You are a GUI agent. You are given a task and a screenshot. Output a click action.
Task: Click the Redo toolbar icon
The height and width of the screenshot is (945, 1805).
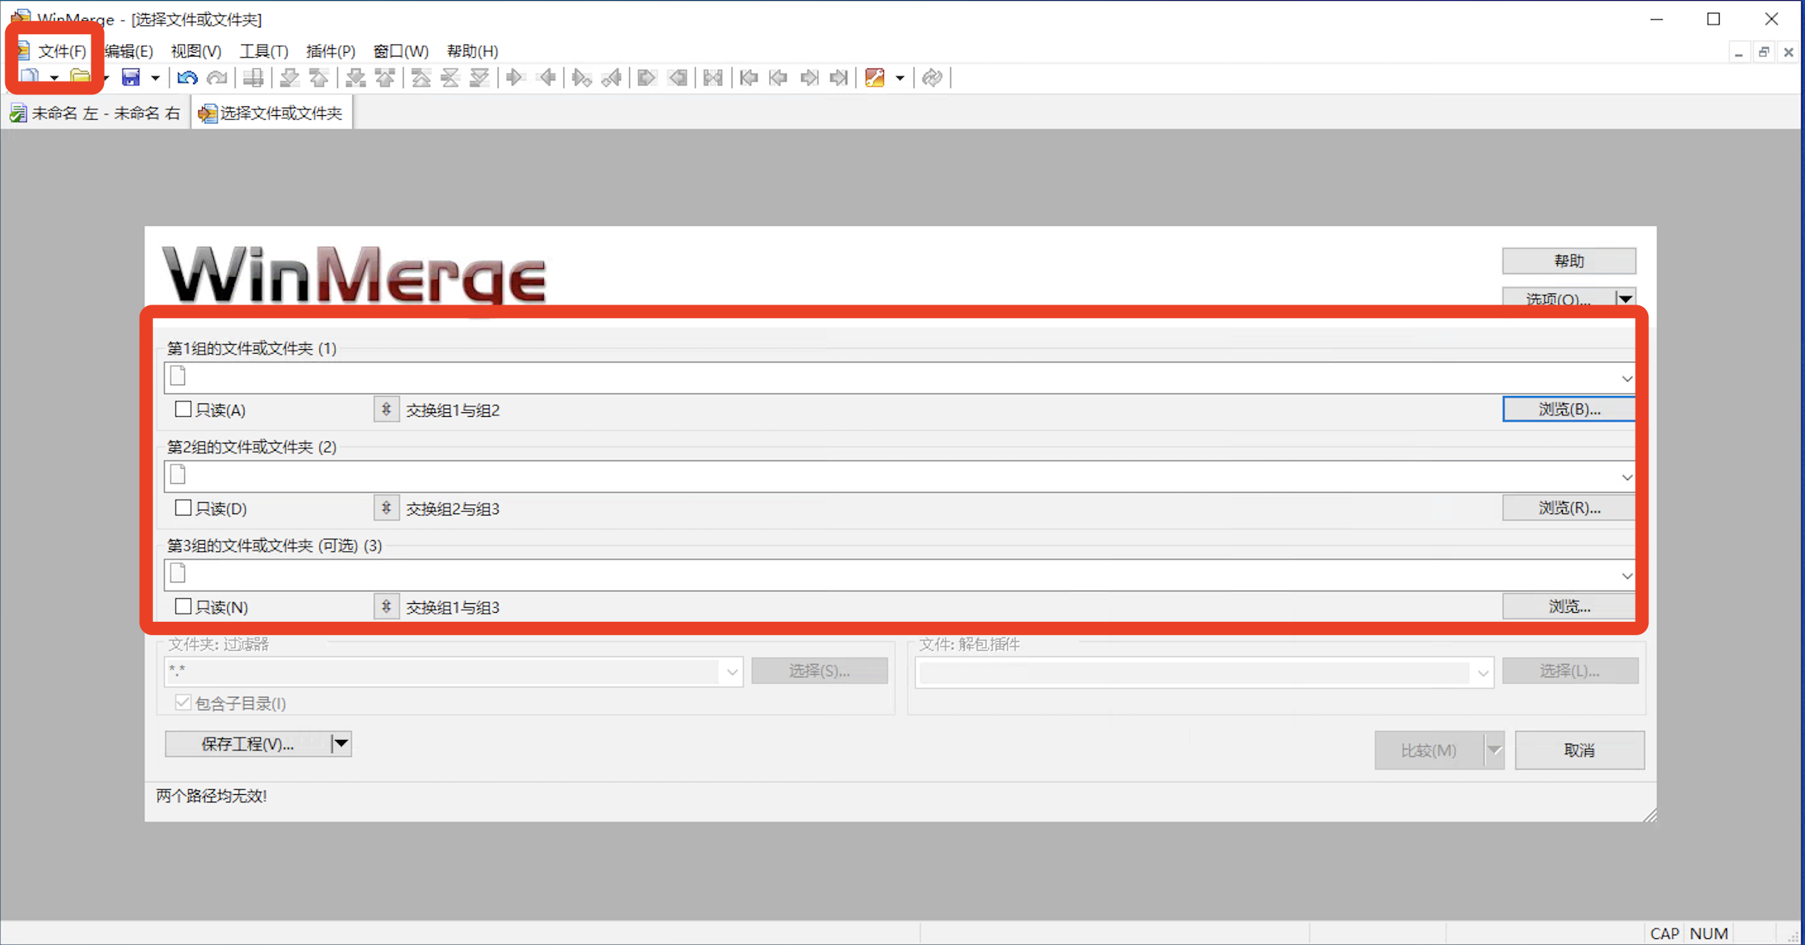(x=217, y=77)
